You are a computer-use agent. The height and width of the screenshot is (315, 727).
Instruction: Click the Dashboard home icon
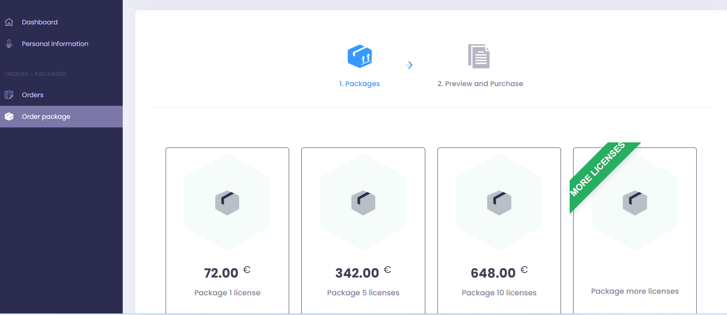(x=9, y=22)
